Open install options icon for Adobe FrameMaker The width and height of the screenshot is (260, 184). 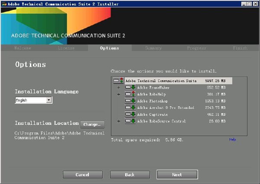click(x=130, y=87)
